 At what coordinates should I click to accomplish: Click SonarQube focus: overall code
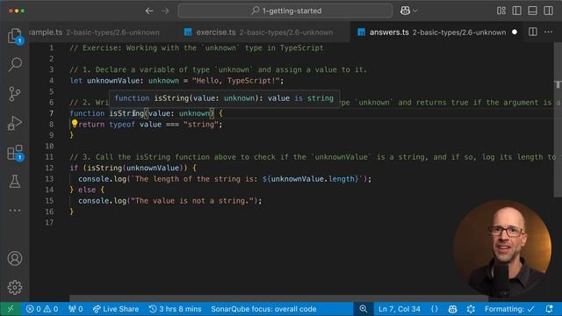263,309
